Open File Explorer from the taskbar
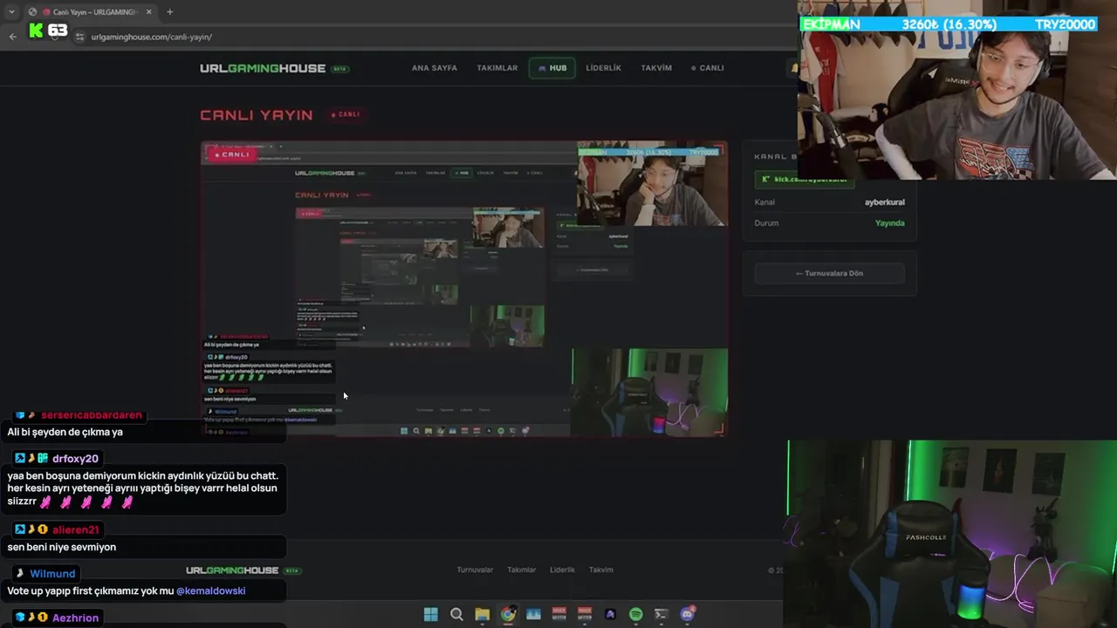Viewport: 1117px width, 628px height. coord(482,614)
